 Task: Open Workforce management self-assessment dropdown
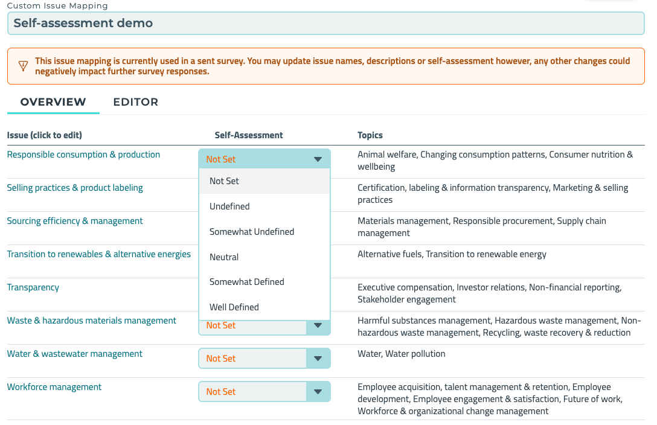pyautogui.click(x=264, y=392)
